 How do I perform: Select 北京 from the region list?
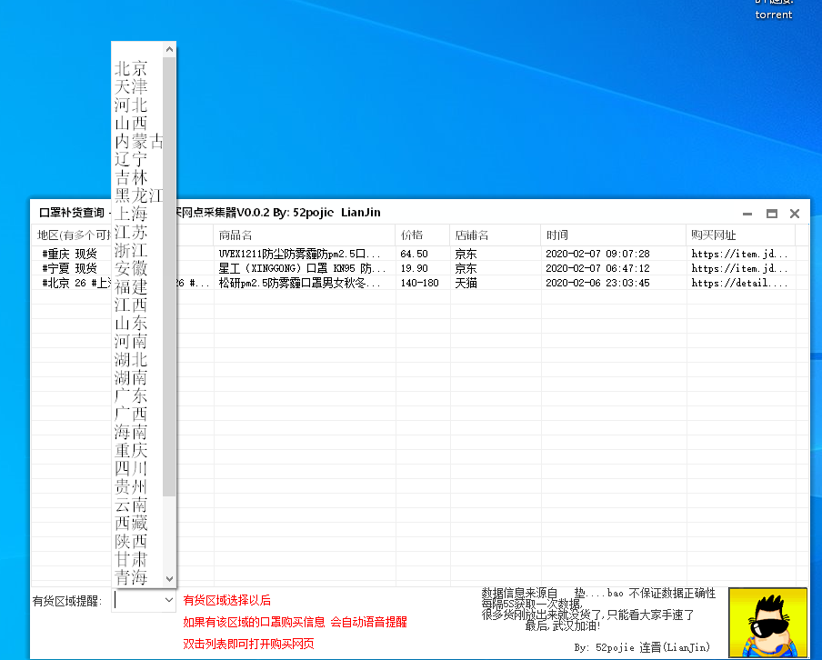[x=131, y=68]
